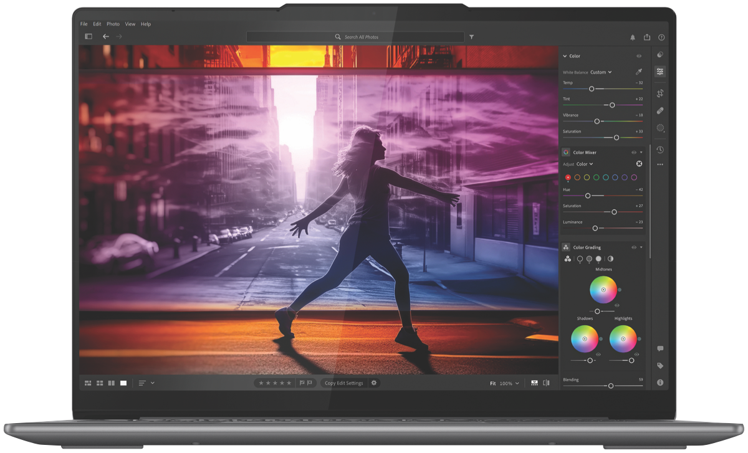Switch to detail single-photo view
The height and width of the screenshot is (453, 748).
(123, 383)
